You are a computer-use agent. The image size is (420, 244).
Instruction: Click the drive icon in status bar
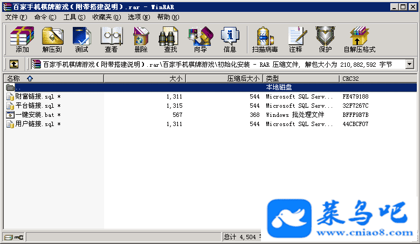click(x=8, y=238)
